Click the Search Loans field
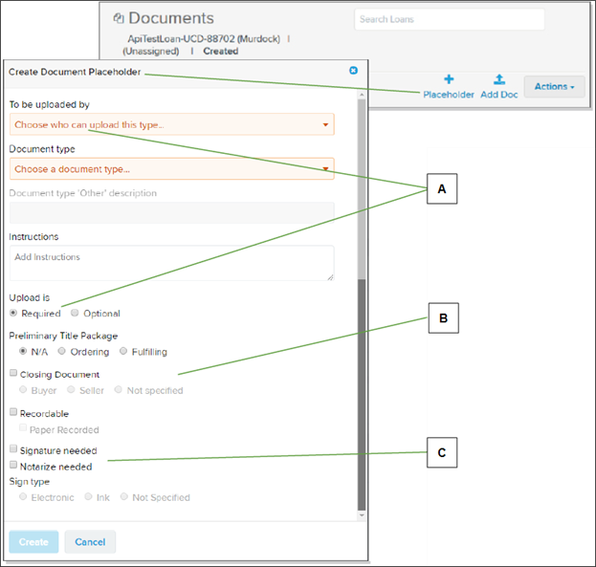The height and width of the screenshot is (567, 596). pyautogui.click(x=450, y=19)
